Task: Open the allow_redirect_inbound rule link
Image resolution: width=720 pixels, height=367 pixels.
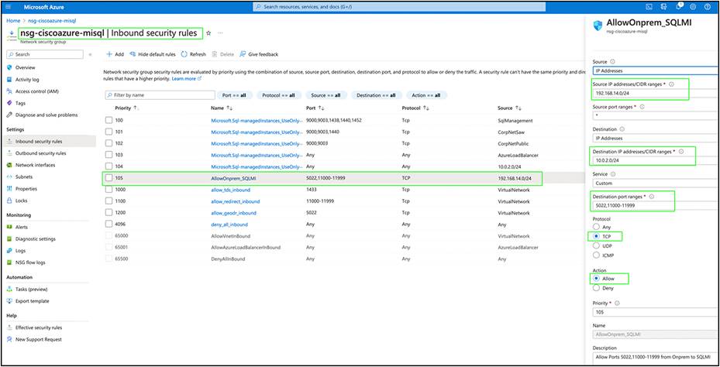Action: 235,201
